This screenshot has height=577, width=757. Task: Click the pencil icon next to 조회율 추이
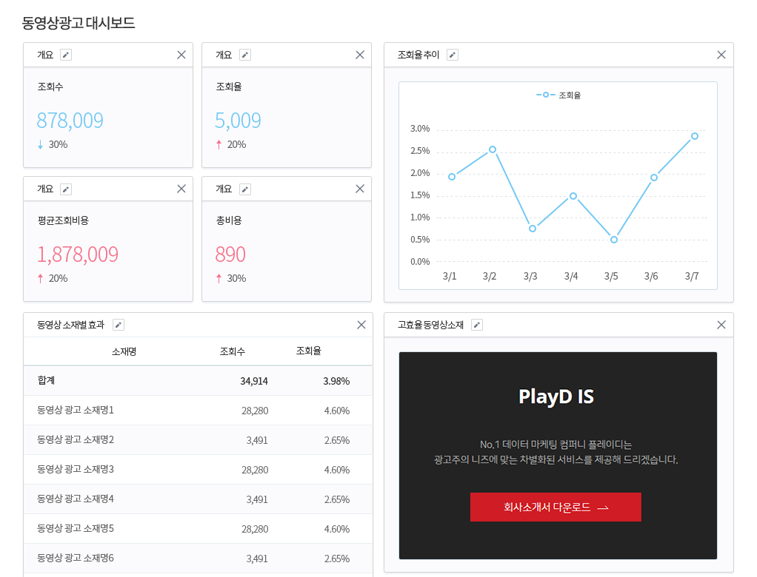pyautogui.click(x=453, y=55)
